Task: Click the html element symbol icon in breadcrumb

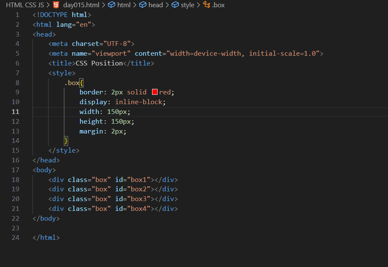Action: (111, 5)
